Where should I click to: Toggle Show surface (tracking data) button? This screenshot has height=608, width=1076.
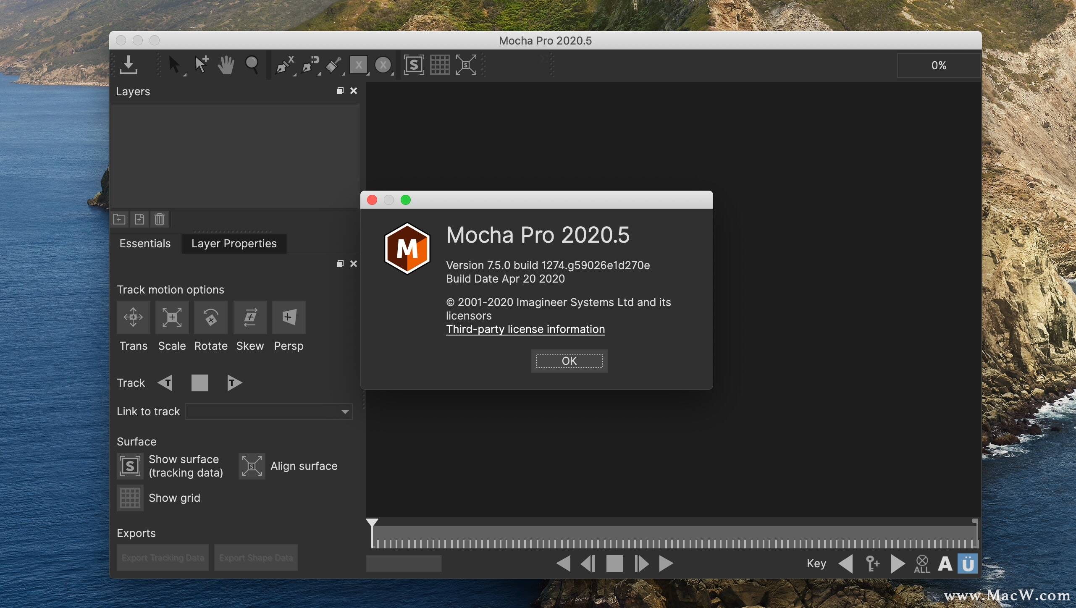(130, 466)
